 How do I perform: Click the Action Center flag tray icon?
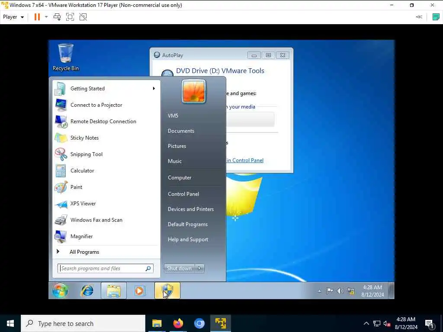(330, 291)
